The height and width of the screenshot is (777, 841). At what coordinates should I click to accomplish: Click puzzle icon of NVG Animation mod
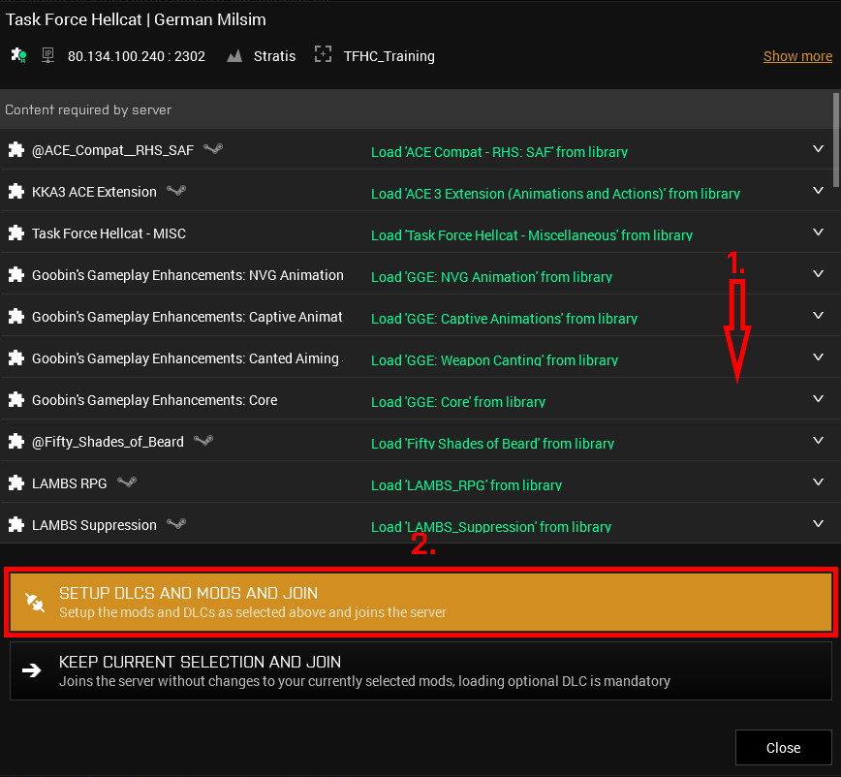coord(16,275)
